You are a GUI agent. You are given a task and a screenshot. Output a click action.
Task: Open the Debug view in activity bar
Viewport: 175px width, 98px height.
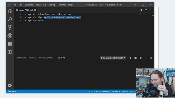(10, 36)
